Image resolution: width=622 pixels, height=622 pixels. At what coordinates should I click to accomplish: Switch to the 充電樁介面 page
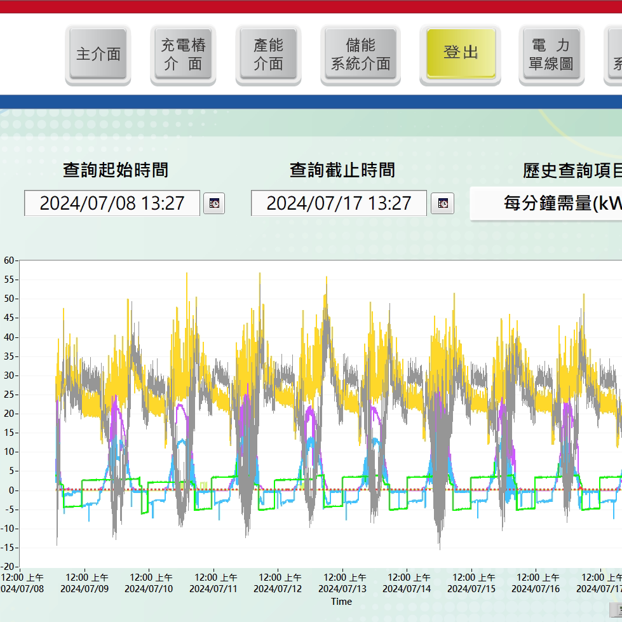point(183,54)
